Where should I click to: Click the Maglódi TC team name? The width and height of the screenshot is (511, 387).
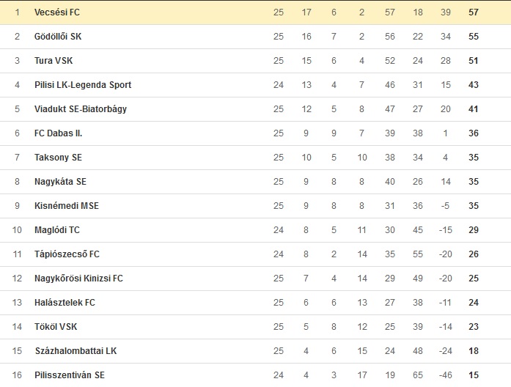(57, 230)
